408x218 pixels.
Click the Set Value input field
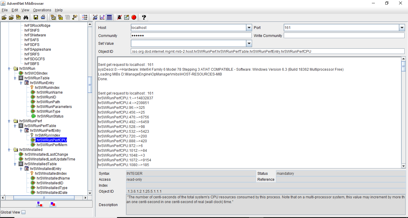coord(188,44)
